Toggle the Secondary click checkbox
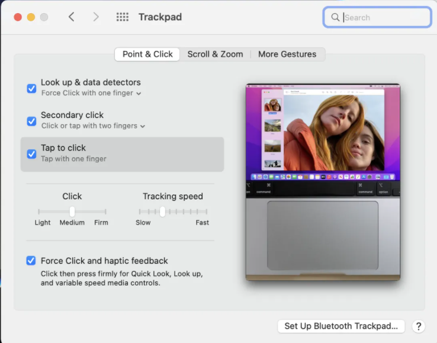 pos(31,121)
